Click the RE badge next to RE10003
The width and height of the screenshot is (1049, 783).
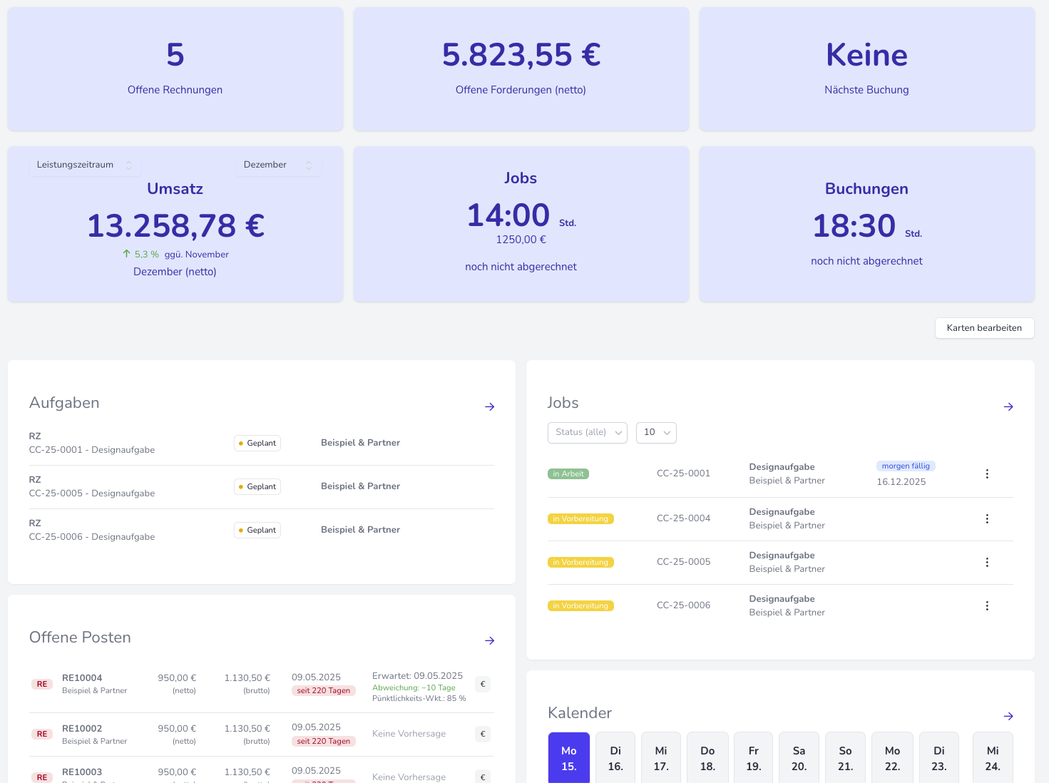(x=41, y=777)
